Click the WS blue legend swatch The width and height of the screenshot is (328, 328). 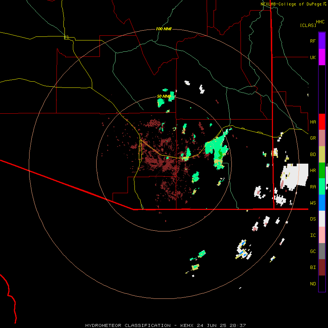click(322, 203)
